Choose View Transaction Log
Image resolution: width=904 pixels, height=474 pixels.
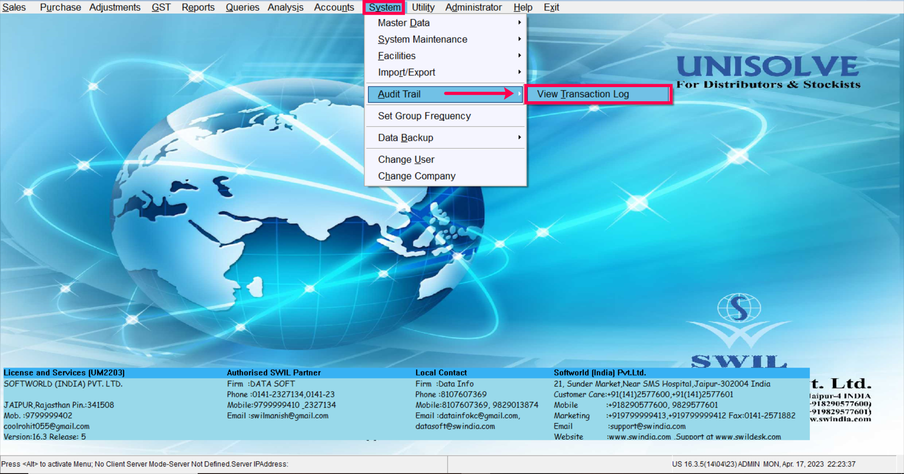pos(598,94)
